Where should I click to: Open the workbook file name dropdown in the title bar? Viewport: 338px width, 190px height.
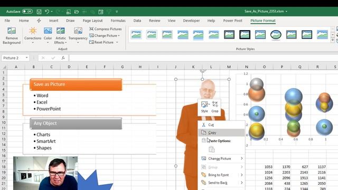[286, 12]
